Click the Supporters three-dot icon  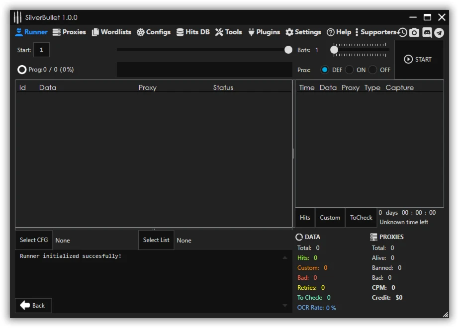point(357,32)
